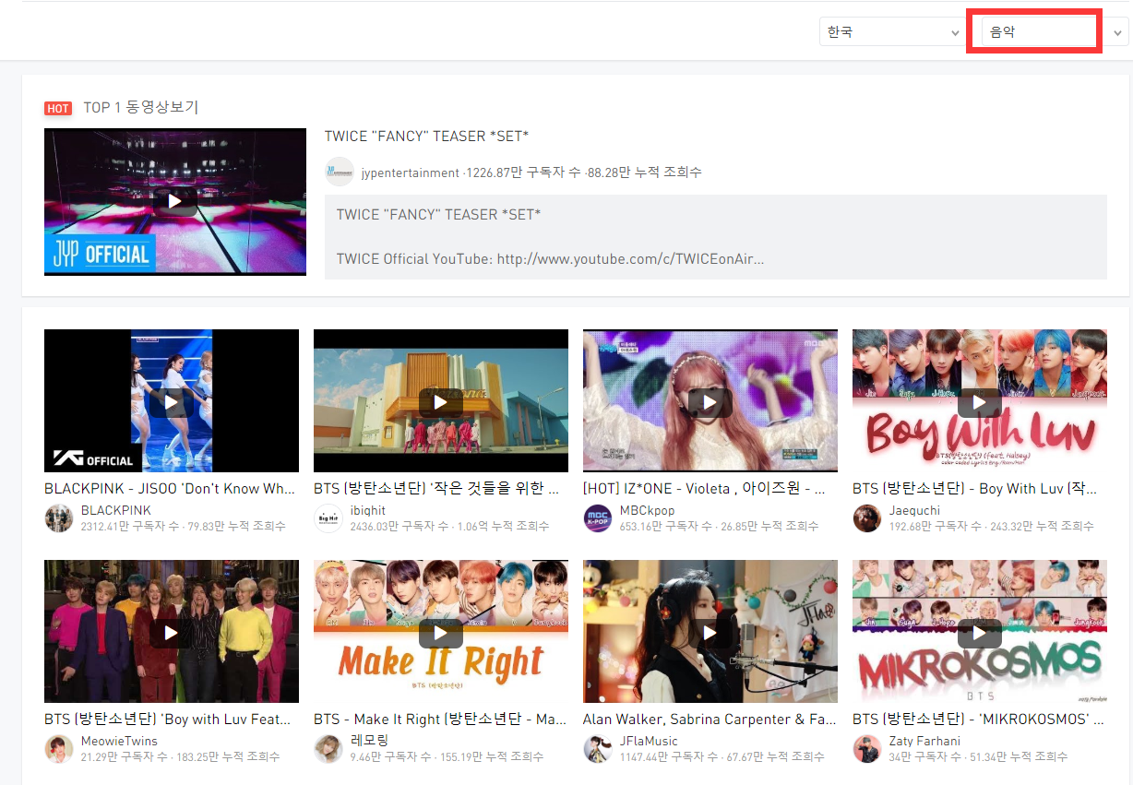Open Alan Walker, Sabrina Carpenter video title
This screenshot has width=1133, height=785.
pyautogui.click(x=710, y=720)
